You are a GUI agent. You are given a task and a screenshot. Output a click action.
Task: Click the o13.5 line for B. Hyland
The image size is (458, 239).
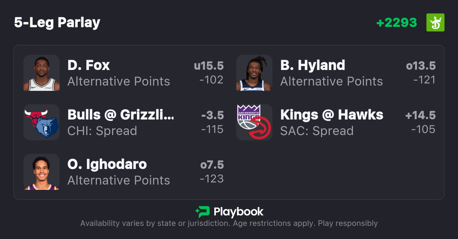pos(421,66)
